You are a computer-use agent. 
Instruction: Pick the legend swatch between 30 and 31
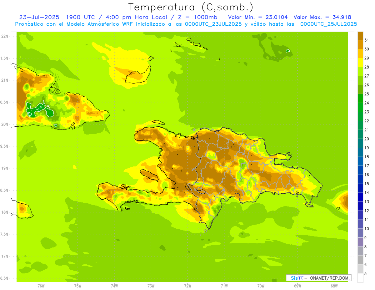click(360, 44)
